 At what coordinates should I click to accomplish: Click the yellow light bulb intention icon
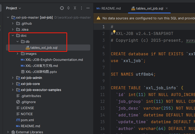114,32
